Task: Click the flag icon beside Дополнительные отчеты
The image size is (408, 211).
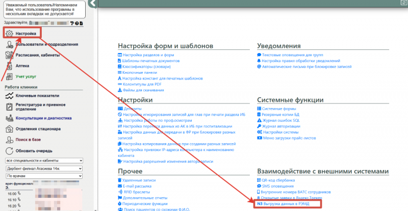Action: 120,198
